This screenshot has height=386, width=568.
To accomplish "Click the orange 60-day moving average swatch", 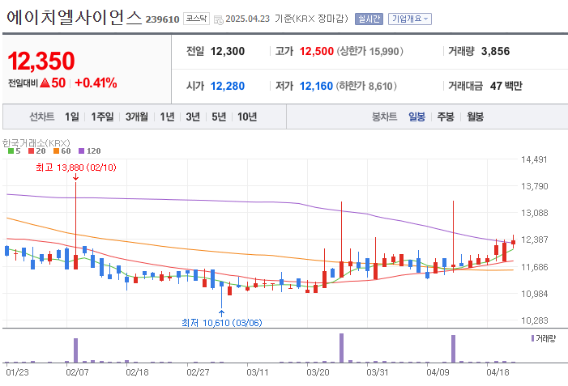I will [56, 151].
